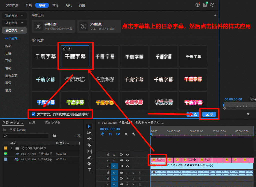Open application settings via the gear icon
Screen dimensions: 256x187
(212, 5)
